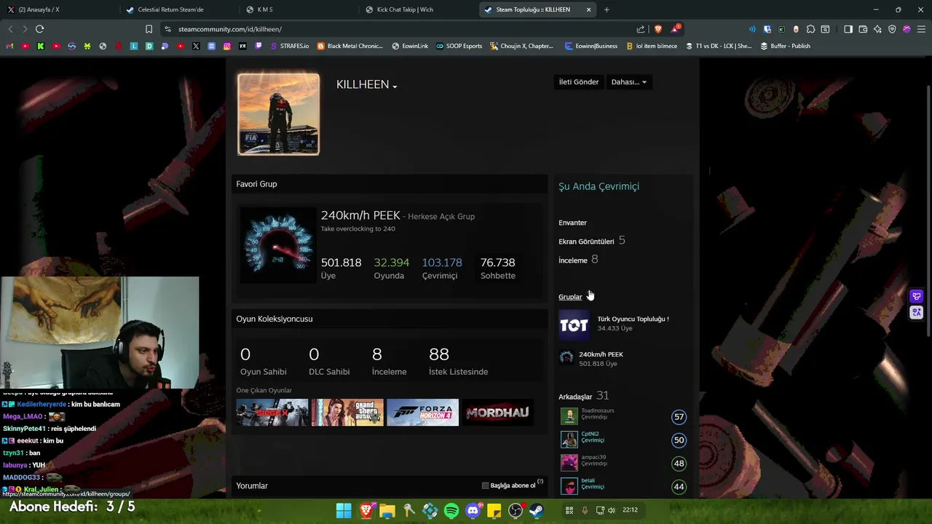Click the microphone icon in system tray

584,510
